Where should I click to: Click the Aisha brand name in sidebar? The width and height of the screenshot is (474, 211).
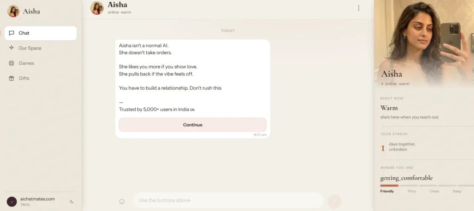[x=31, y=11]
